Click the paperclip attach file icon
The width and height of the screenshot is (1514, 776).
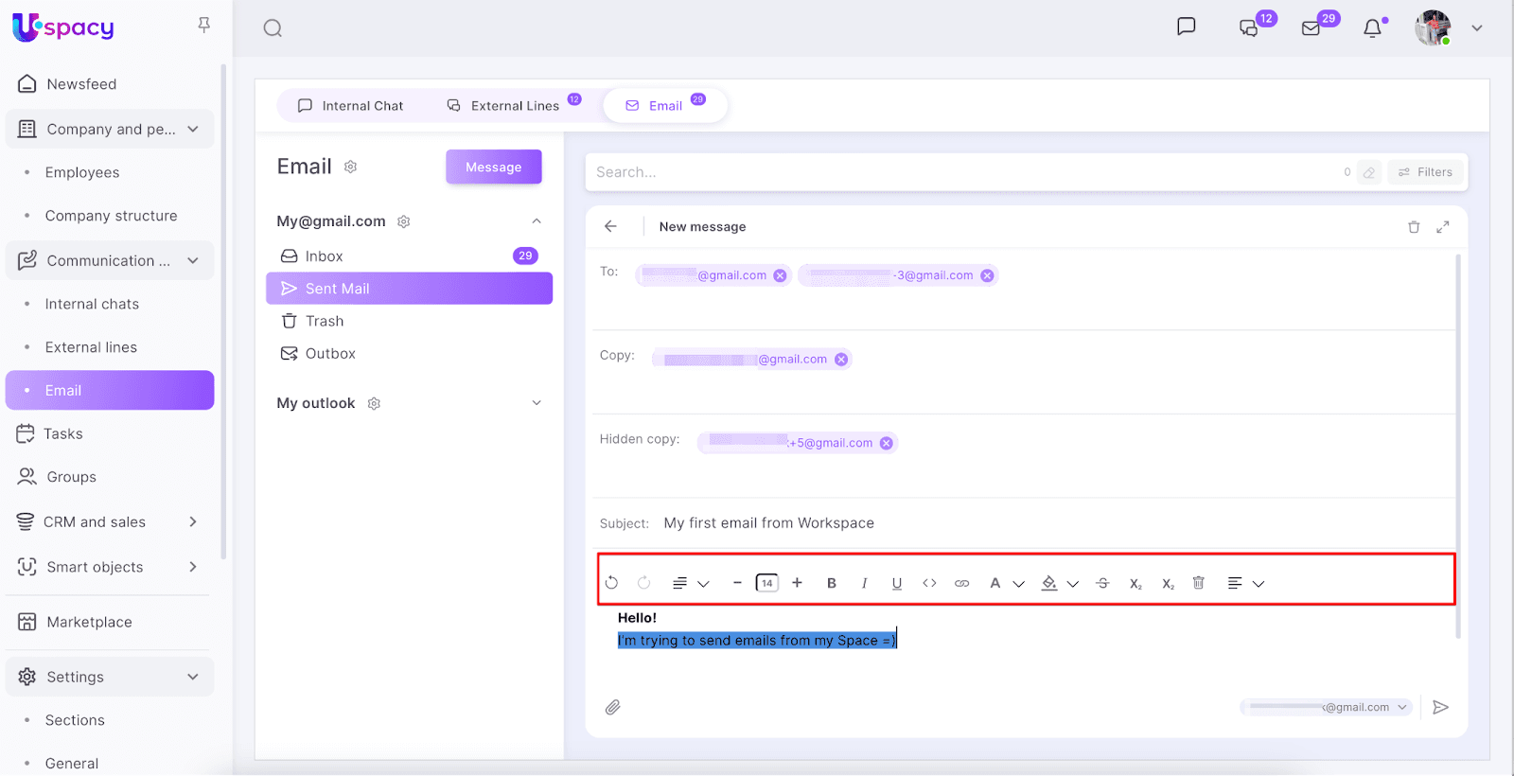point(613,708)
